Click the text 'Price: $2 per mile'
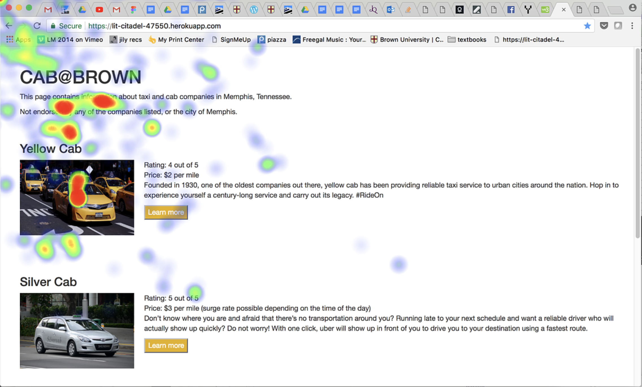The width and height of the screenshot is (642, 387). (172, 175)
